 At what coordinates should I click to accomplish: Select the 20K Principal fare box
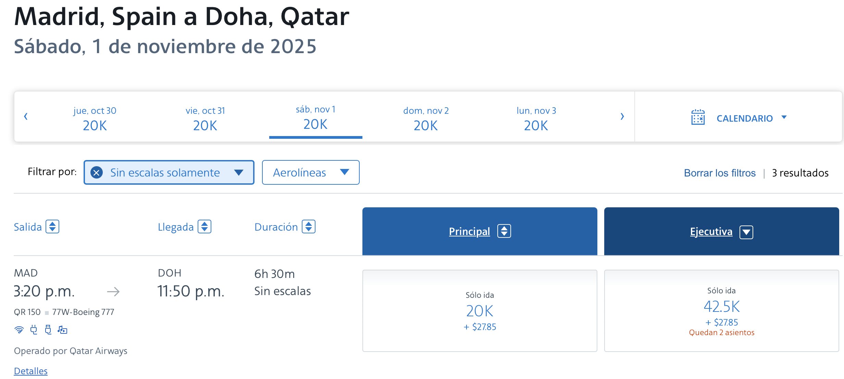480,310
